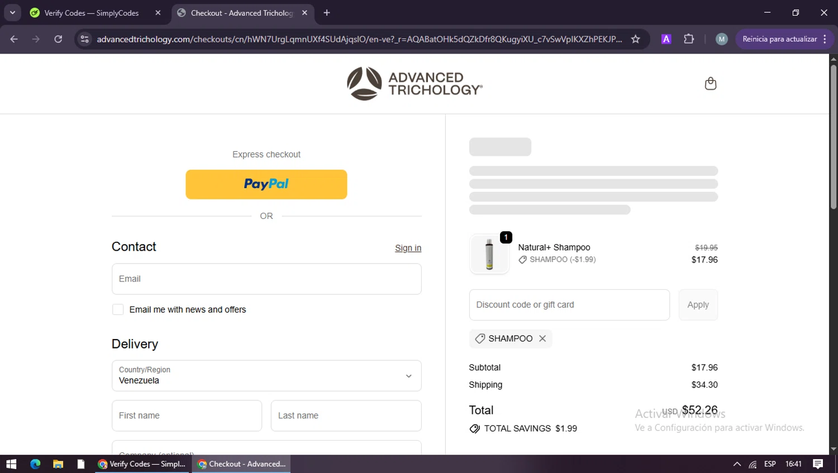Click the Last name field
This screenshot has height=473, width=838.
(346, 415)
